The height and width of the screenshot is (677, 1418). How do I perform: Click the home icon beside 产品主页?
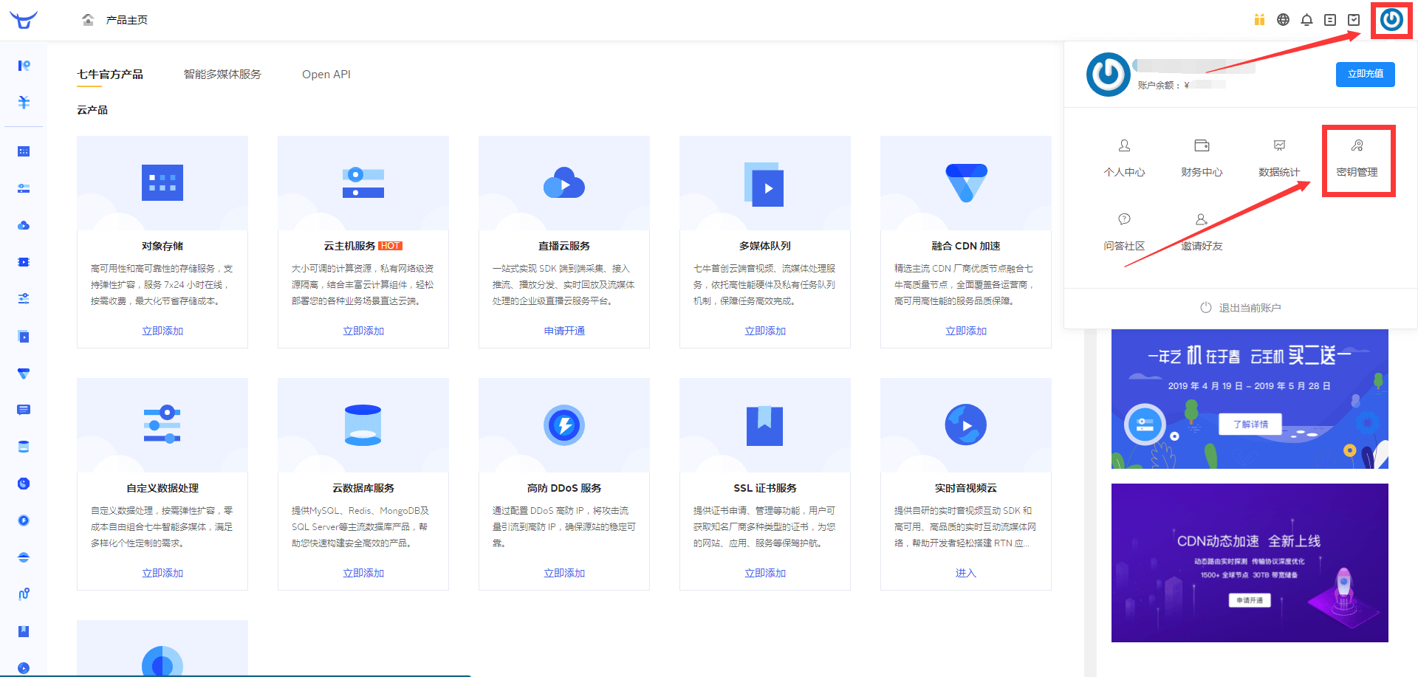88,20
